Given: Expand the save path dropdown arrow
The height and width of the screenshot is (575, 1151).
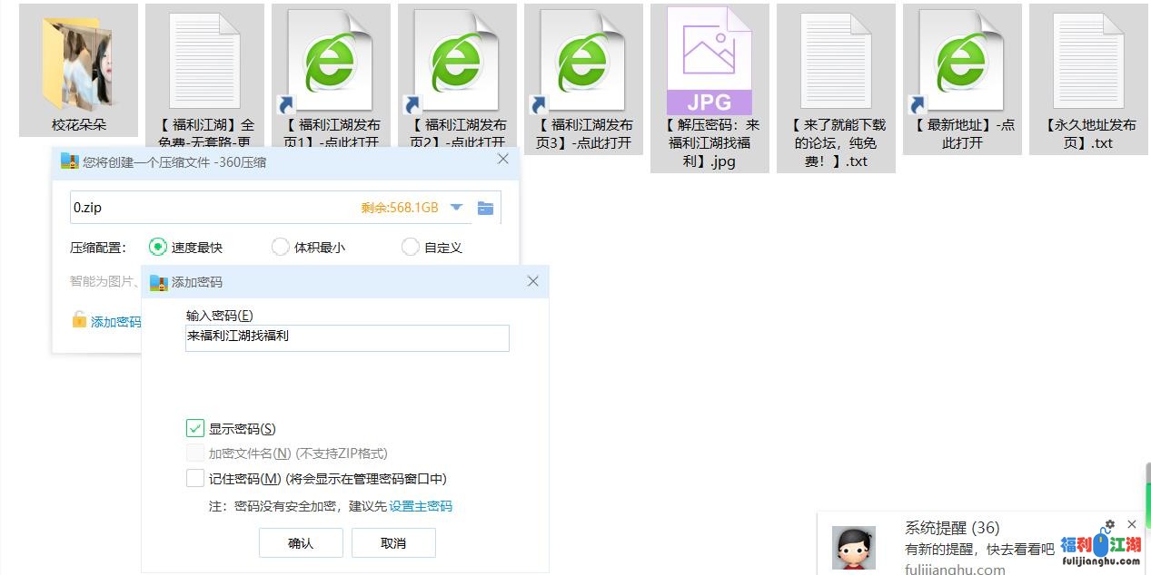Looking at the screenshot, I should tap(457, 208).
